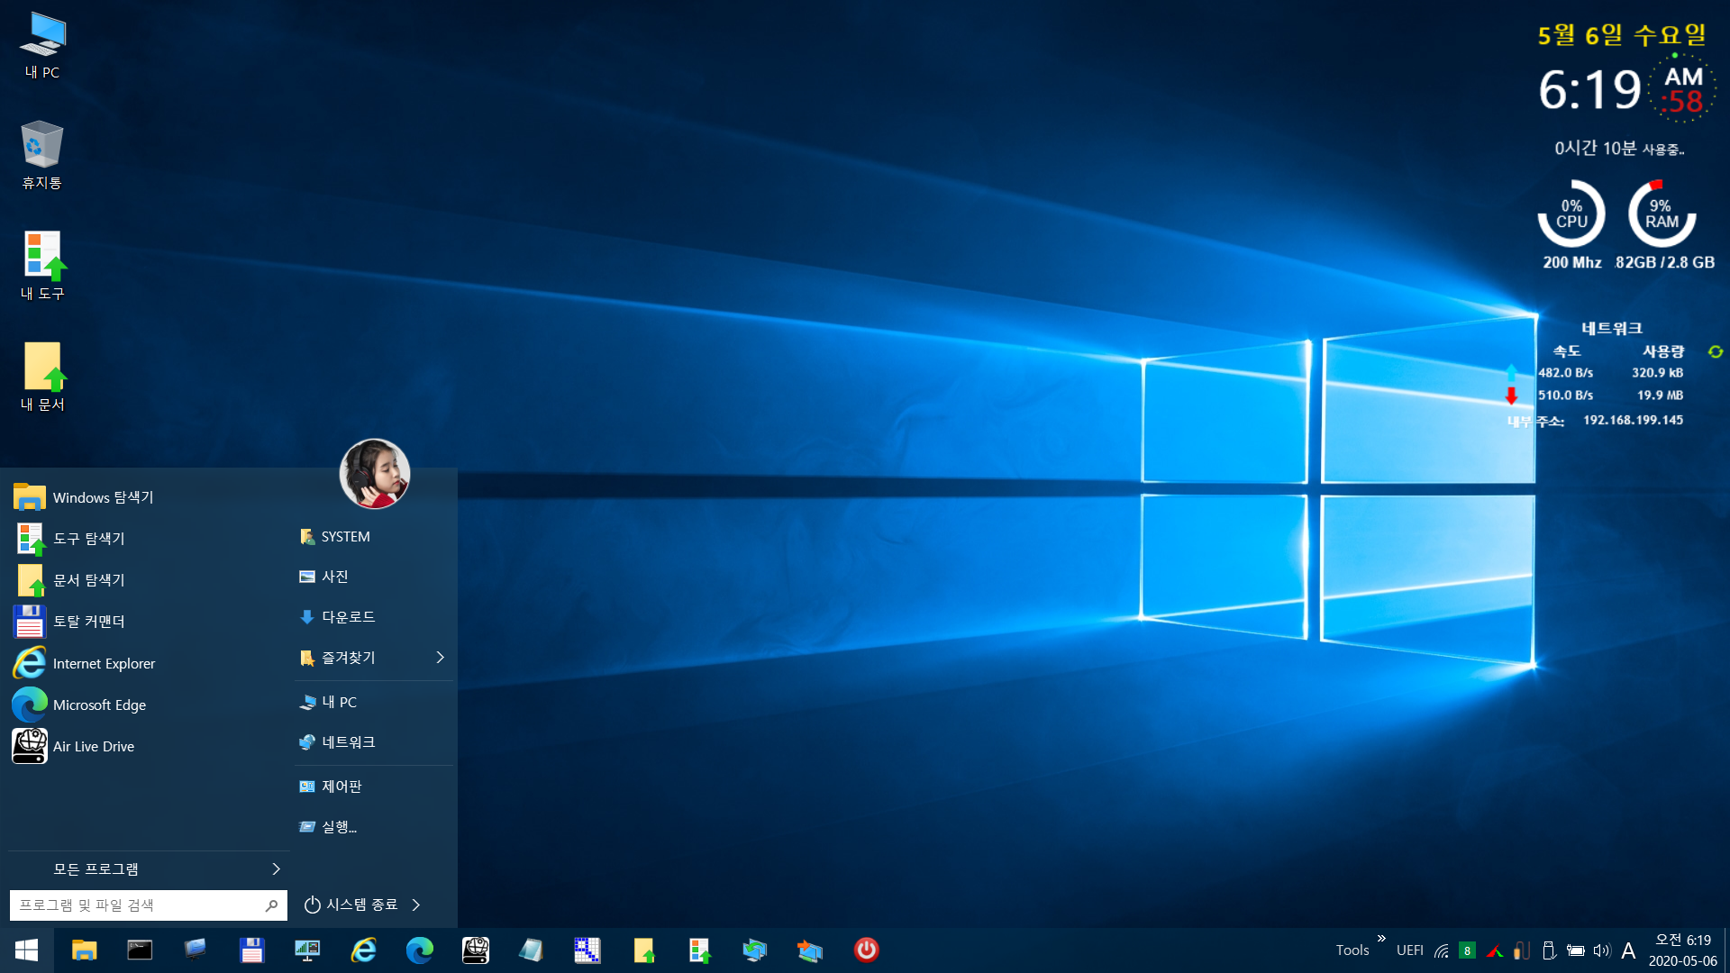This screenshot has width=1730, height=973.
Task: Open Air Live Drive taskbar icon
Action: click(x=476, y=950)
